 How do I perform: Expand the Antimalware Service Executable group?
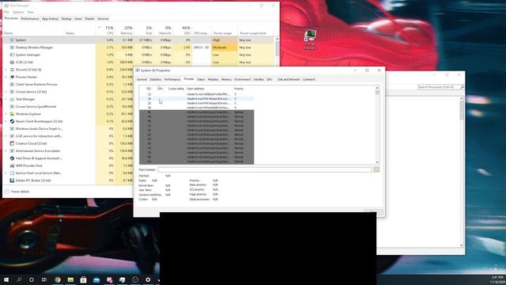[x=6, y=151]
